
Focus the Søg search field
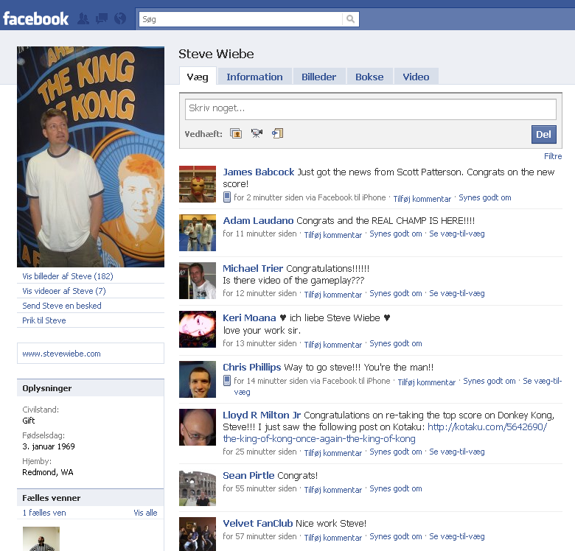pyautogui.click(x=240, y=19)
